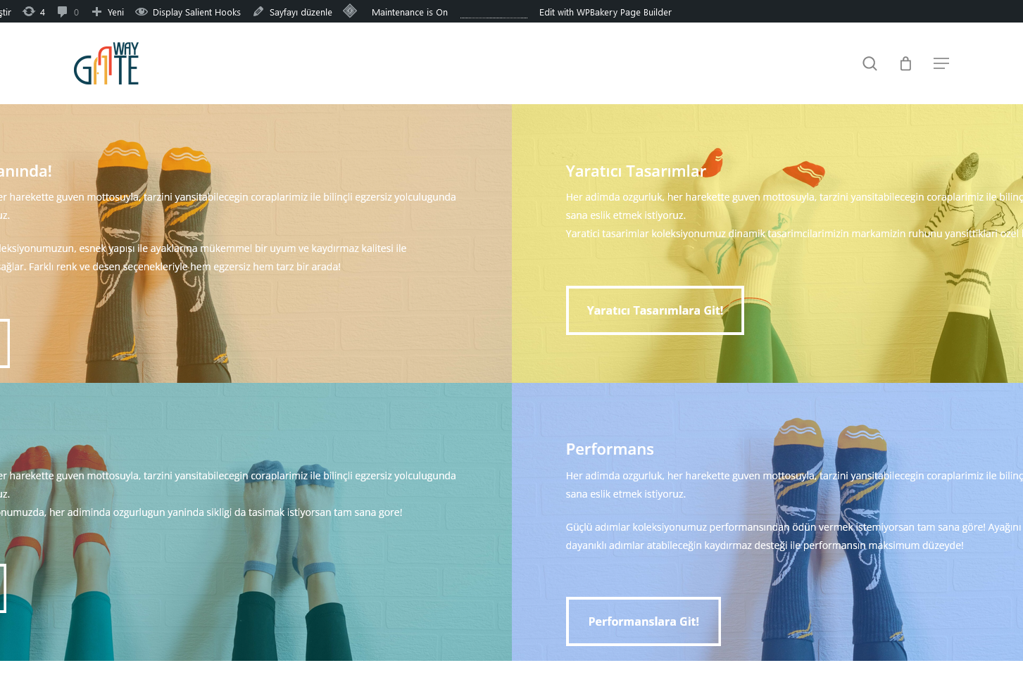
Task: Click the cut-off button in orange panel
Action: (4, 343)
